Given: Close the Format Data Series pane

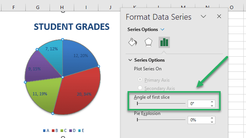Looking at the screenshot, I should pyautogui.click(x=219, y=16).
